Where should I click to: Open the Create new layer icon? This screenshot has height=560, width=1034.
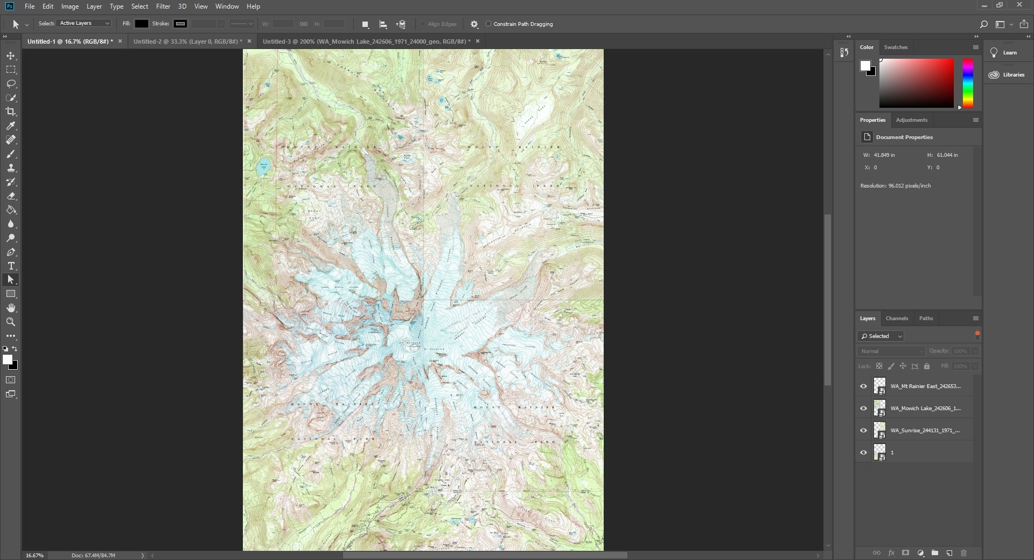click(x=949, y=553)
